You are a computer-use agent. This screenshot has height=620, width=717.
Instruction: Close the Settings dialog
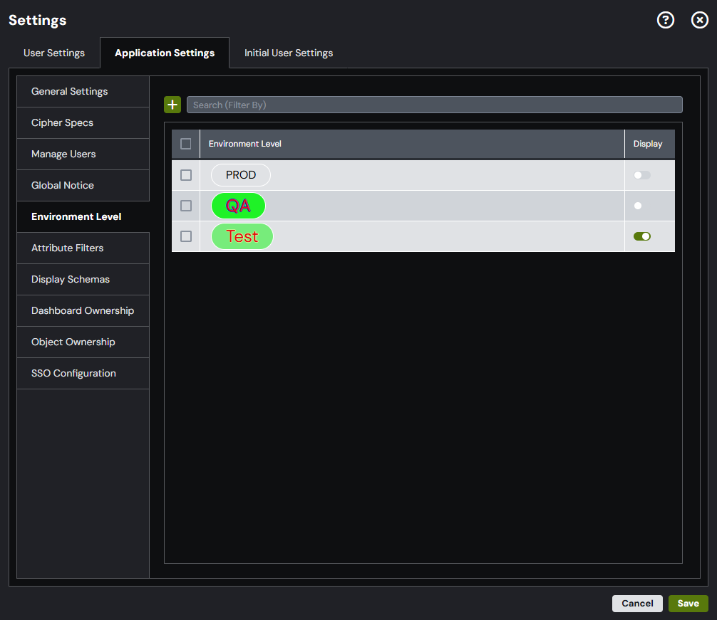[x=700, y=20]
